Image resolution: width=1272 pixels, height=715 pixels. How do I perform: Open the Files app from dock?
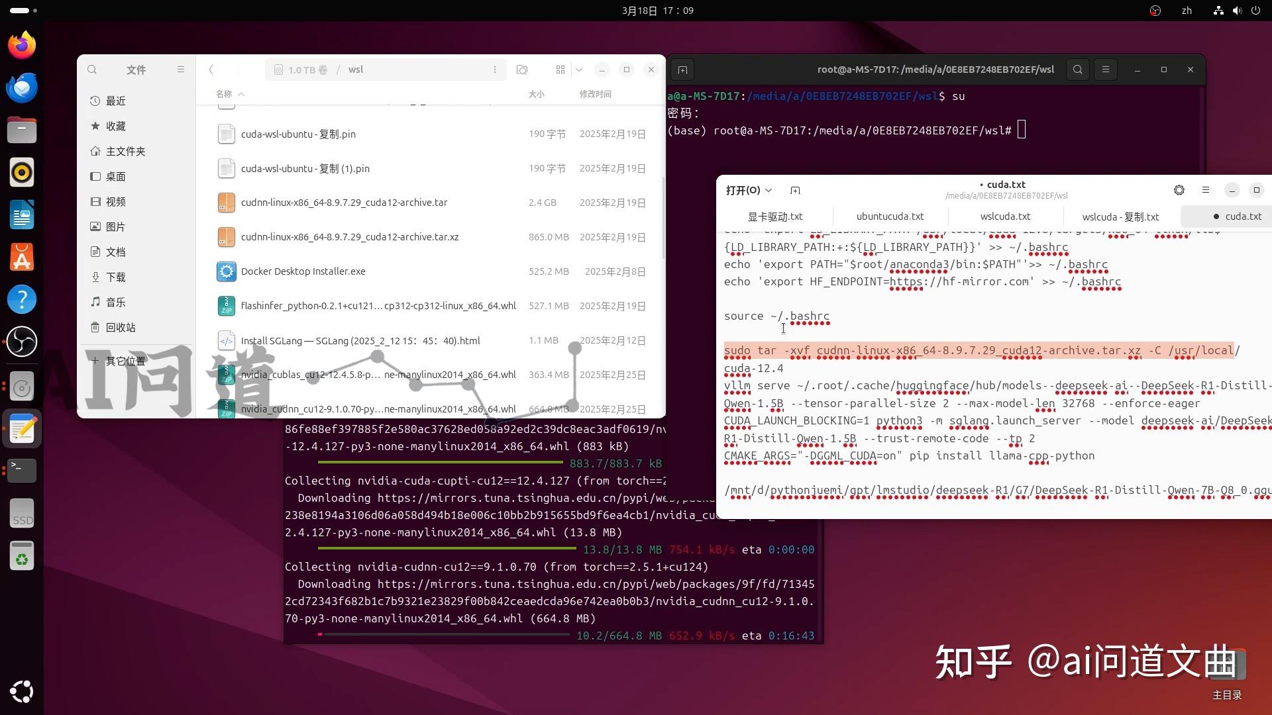click(22, 130)
